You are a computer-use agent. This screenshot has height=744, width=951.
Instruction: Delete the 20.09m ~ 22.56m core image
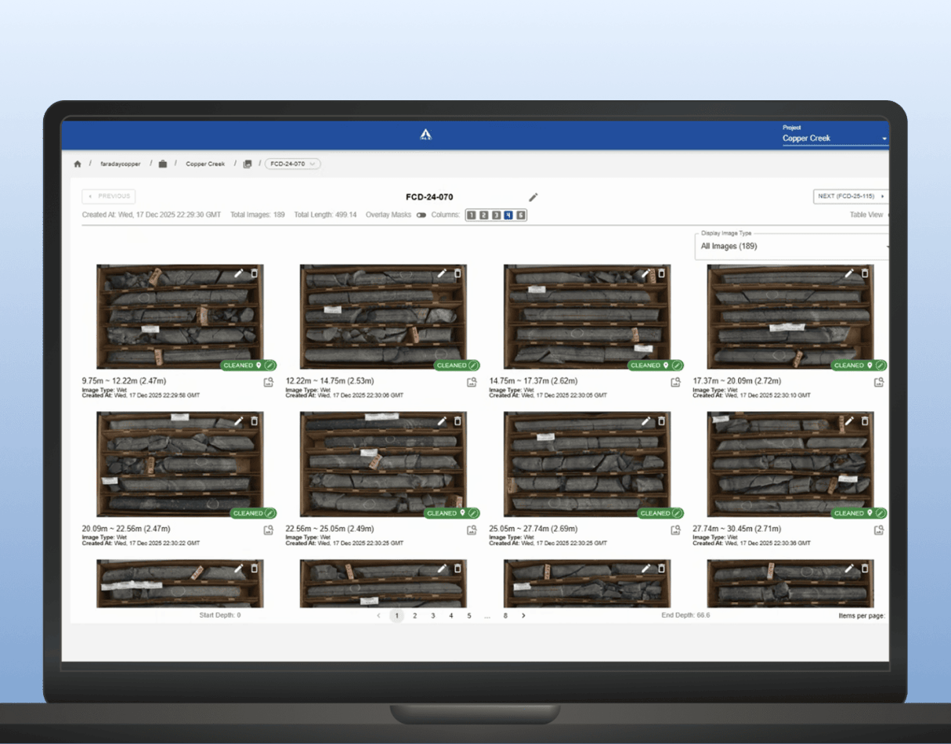[254, 421]
